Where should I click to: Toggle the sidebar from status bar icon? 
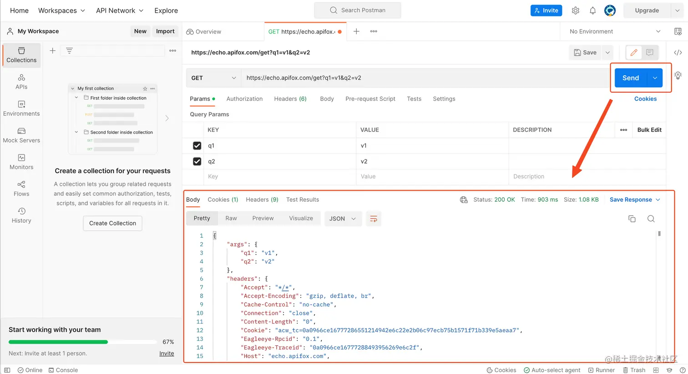[7, 370]
